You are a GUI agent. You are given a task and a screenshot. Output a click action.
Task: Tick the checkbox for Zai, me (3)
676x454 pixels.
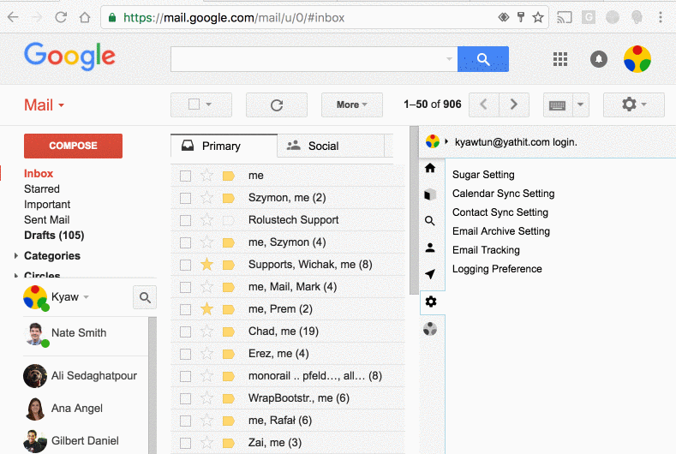click(x=185, y=443)
